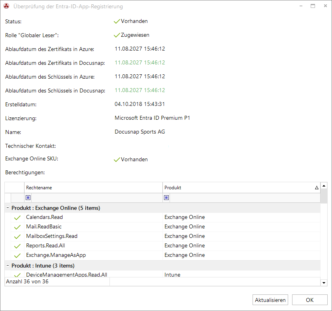Click the checkmark icon next to Zugewiesen
This screenshot has height=311, width=332.
[117, 35]
